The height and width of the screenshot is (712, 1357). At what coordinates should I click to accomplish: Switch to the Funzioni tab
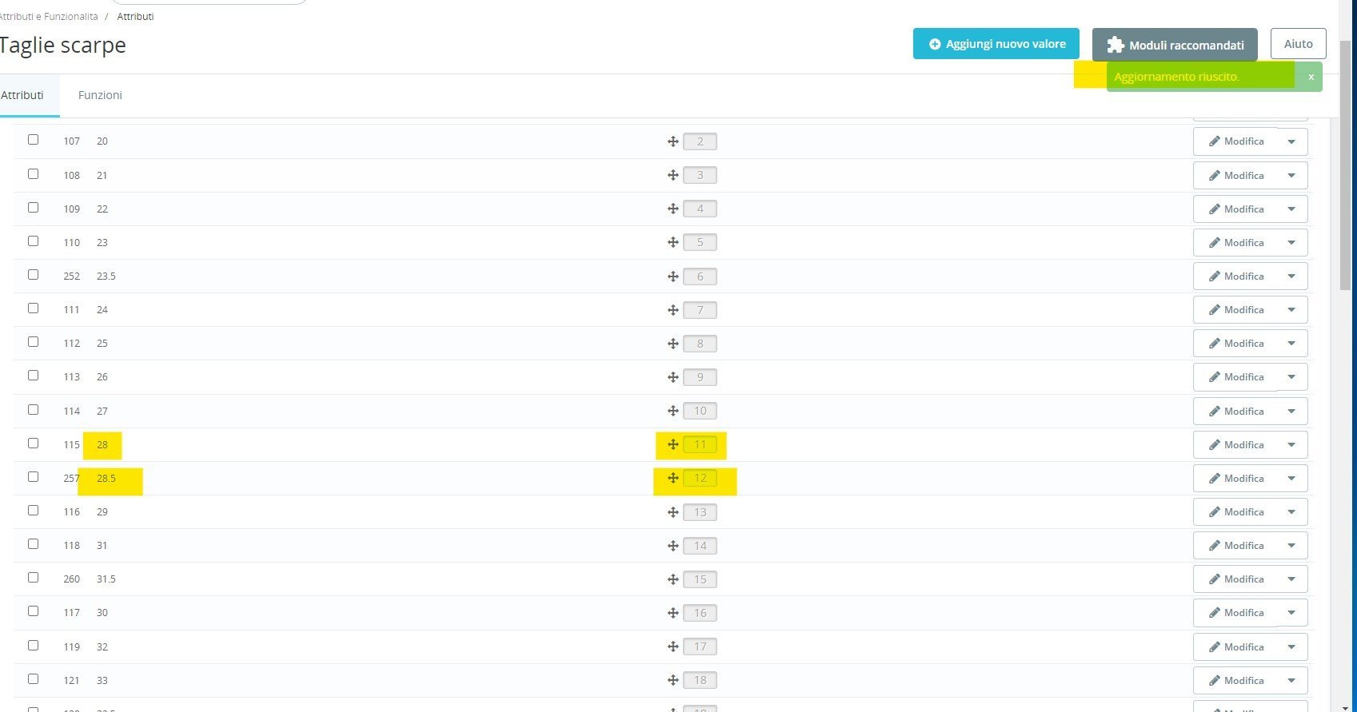click(100, 95)
